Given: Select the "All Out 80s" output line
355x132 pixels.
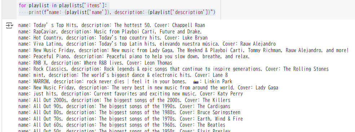Looking at the screenshot, I should coord(129,112).
